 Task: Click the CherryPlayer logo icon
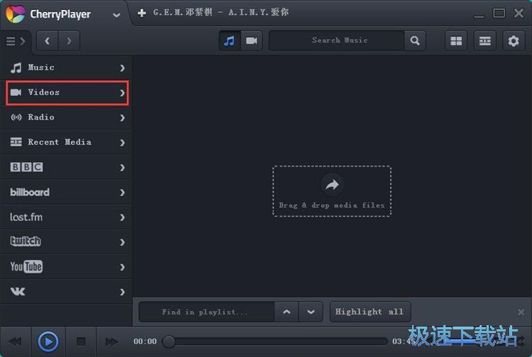(x=16, y=14)
